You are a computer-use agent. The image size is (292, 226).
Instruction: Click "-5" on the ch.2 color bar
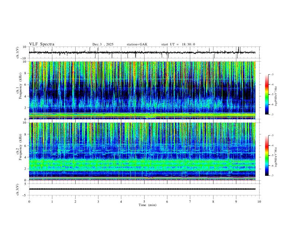272,155
